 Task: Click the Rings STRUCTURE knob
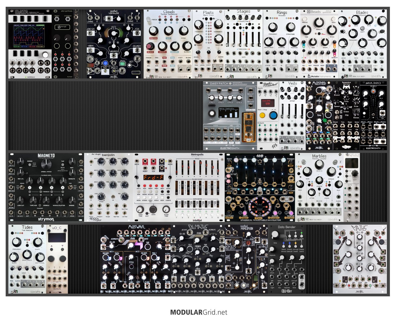(290, 27)
